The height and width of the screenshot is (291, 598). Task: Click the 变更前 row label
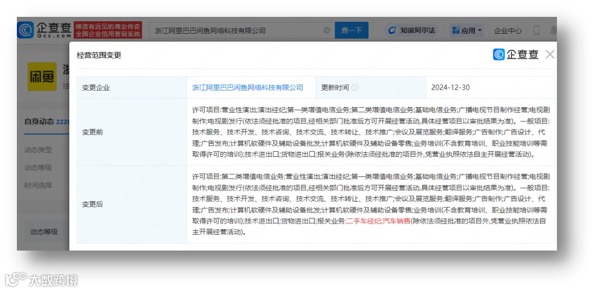[x=92, y=132]
